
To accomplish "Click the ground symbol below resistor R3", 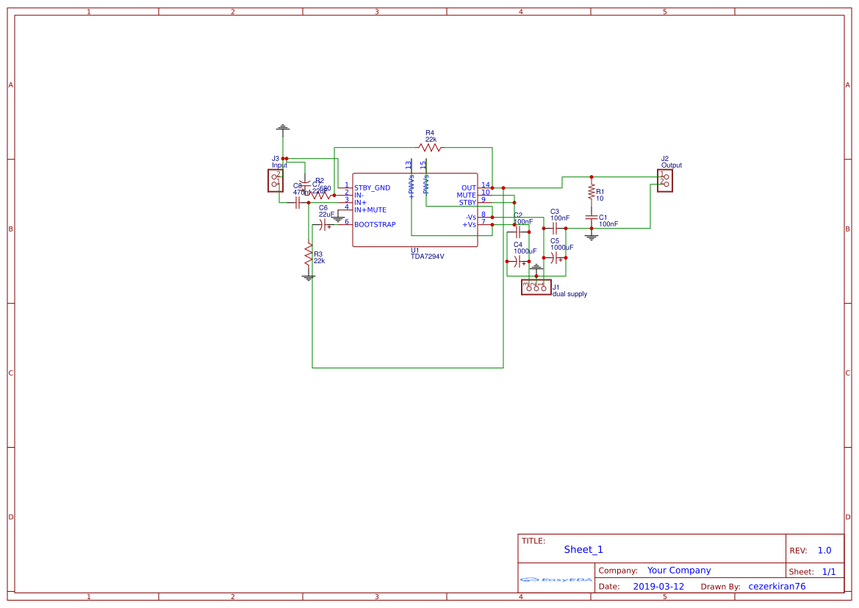I will click(x=309, y=277).
